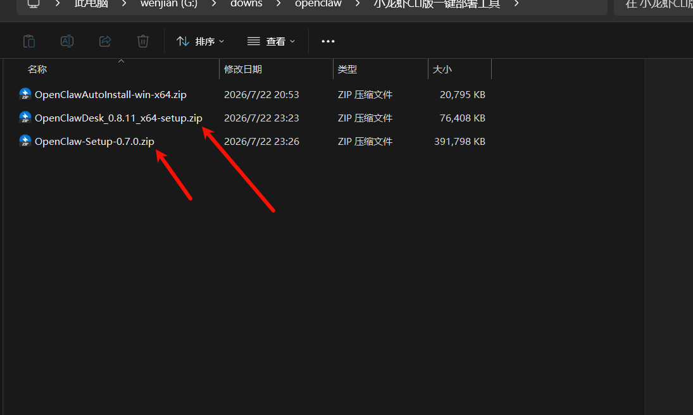Image resolution: width=693 pixels, height=415 pixels.
Task: Click size value 391,798 KB
Action: 459,142
